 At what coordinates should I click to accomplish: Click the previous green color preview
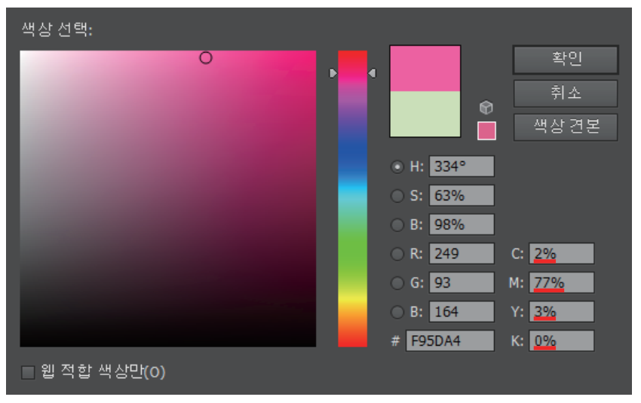(425, 114)
